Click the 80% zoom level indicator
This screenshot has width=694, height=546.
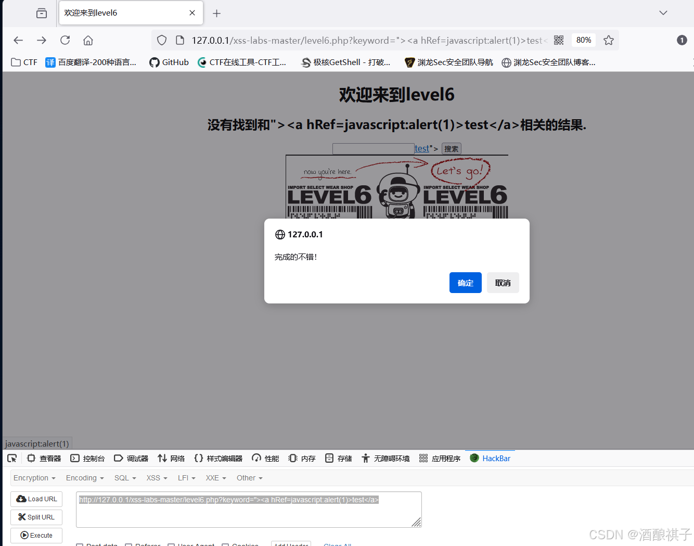point(584,40)
